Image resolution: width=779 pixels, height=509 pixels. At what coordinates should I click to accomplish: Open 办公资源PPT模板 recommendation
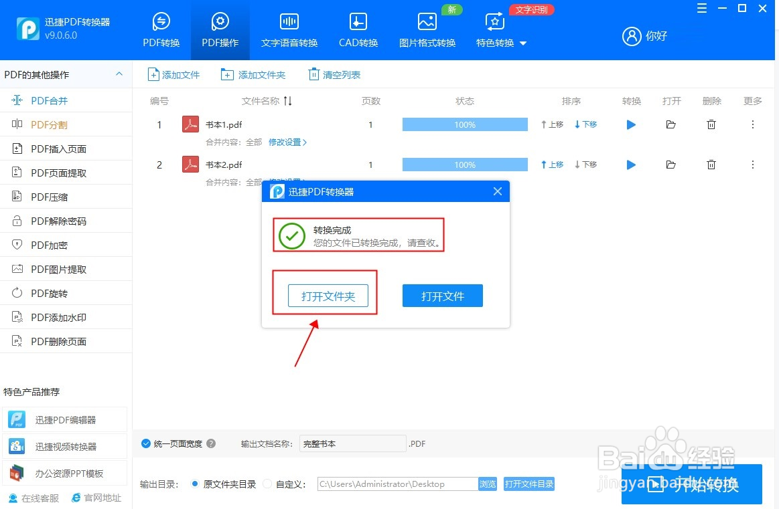(64, 474)
